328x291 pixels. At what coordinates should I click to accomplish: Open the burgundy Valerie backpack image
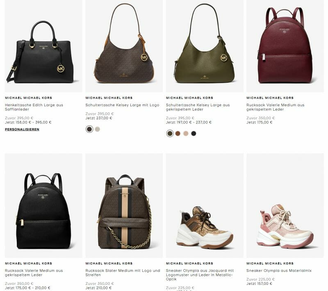[x=285, y=46]
